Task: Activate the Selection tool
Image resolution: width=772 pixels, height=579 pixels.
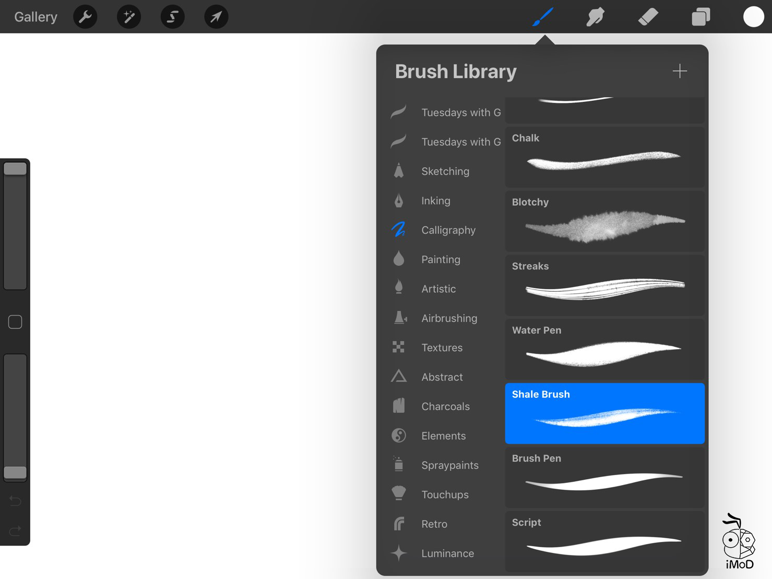Action: pyautogui.click(x=172, y=17)
